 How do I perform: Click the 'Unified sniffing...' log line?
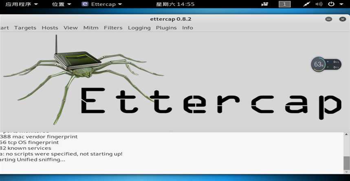point(33,160)
